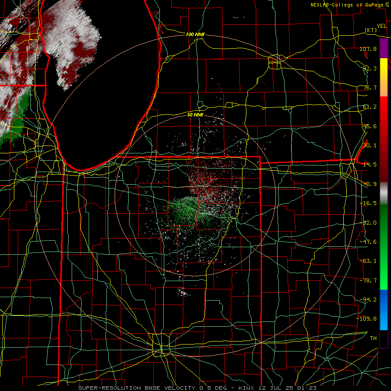
Task: Click the -0.9 velocity scale value
Action: click(x=370, y=184)
